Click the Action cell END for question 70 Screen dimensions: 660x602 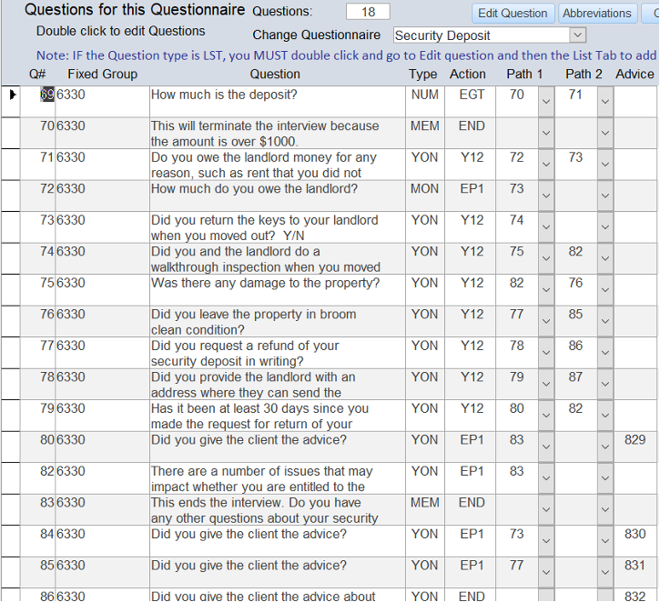pyautogui.click(x=472, y=126)
